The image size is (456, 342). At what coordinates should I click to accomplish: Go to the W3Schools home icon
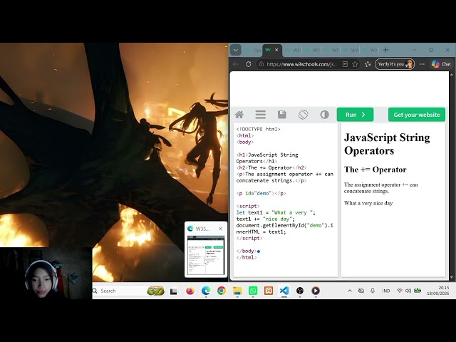(239, 115)
